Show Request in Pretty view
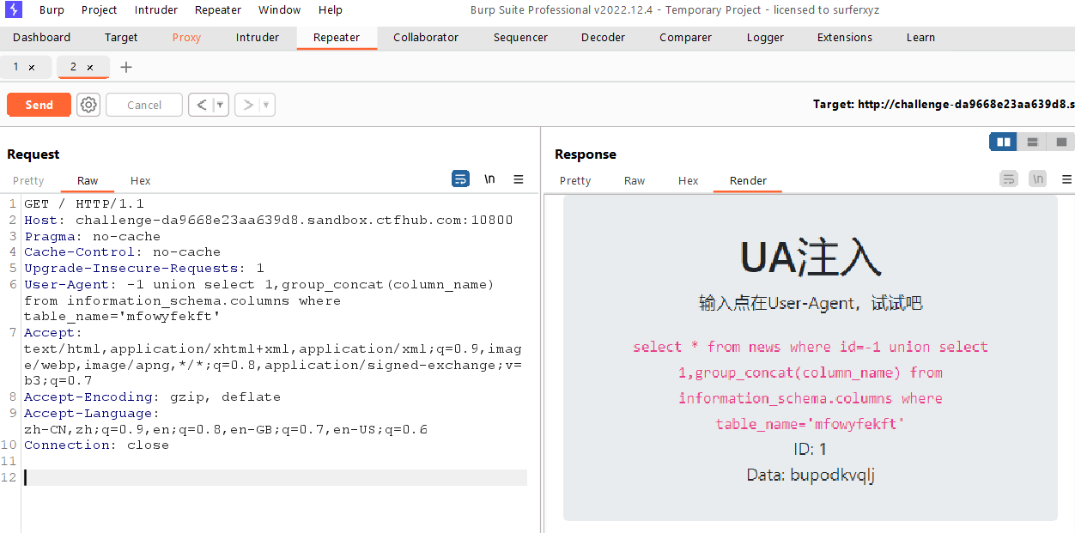 pos(28,180)
